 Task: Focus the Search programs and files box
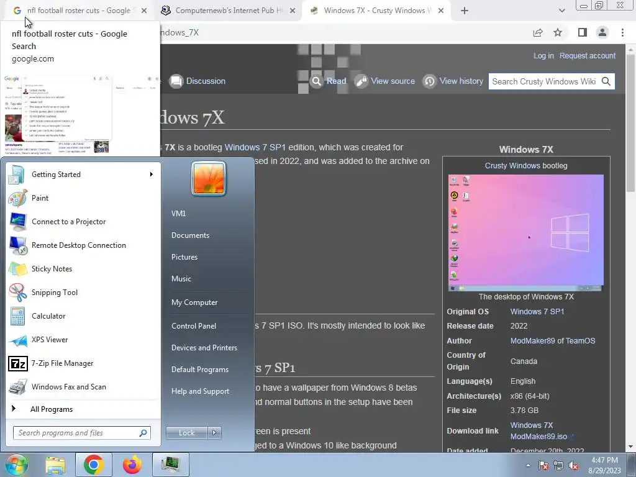[x=82, y=433]
